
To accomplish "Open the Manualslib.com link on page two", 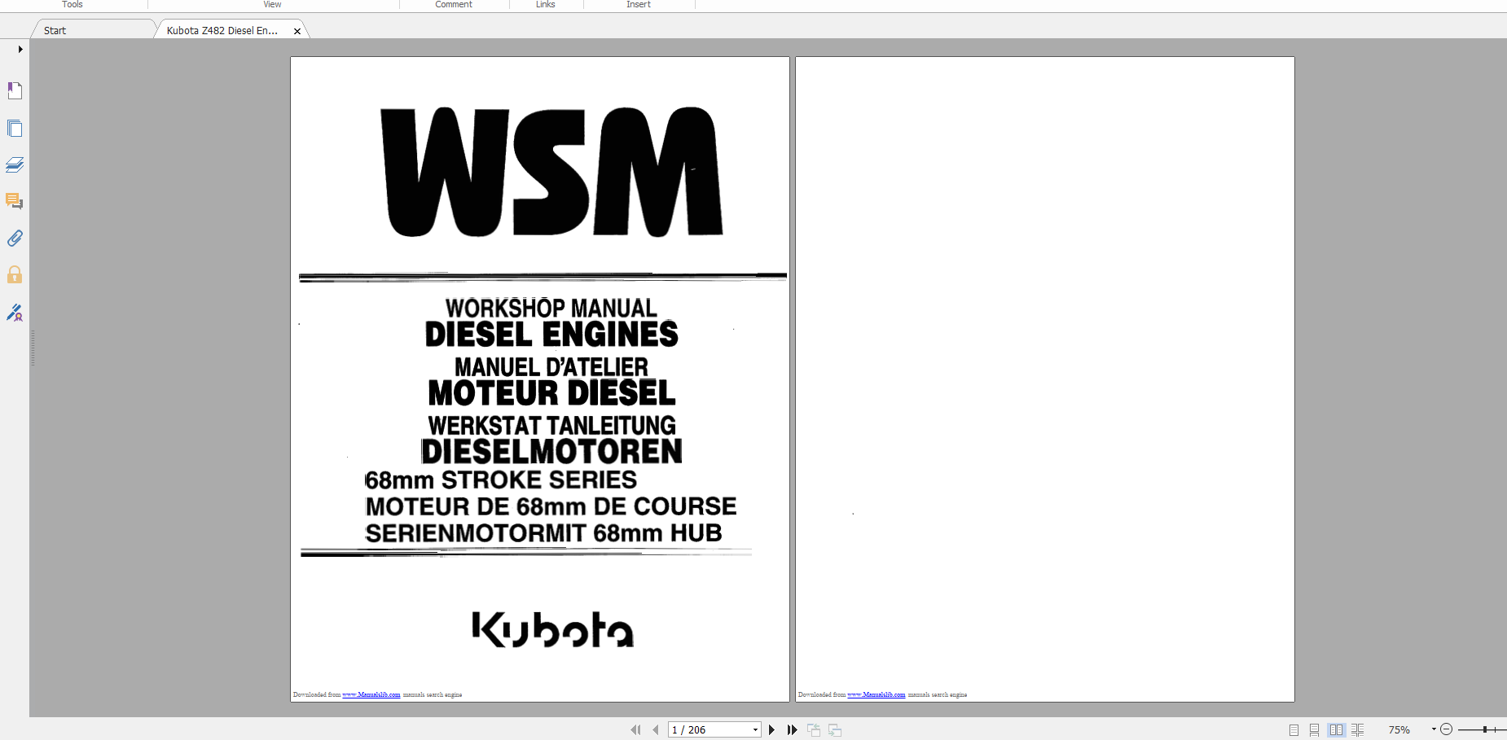I will click(877, 695).
